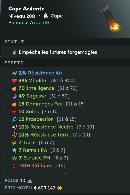
Task: Open the Panoplie Ardente set link
Action: tap(28, 23)
